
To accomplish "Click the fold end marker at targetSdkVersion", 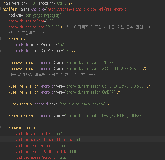I will point(0,51).
